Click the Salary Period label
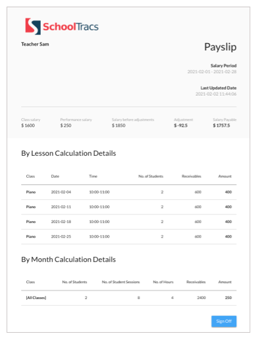Screen dimensions: 258x340 click(223, 65)
